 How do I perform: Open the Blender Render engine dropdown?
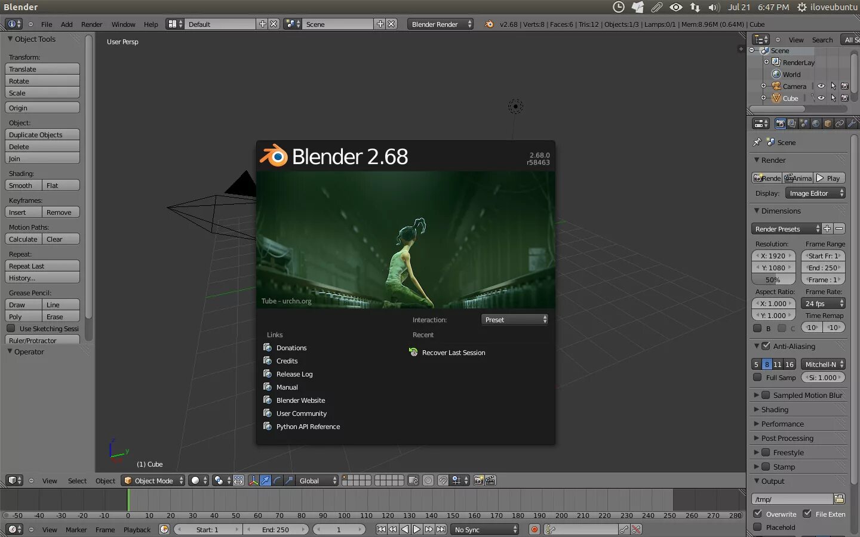(x=441, y=24)
